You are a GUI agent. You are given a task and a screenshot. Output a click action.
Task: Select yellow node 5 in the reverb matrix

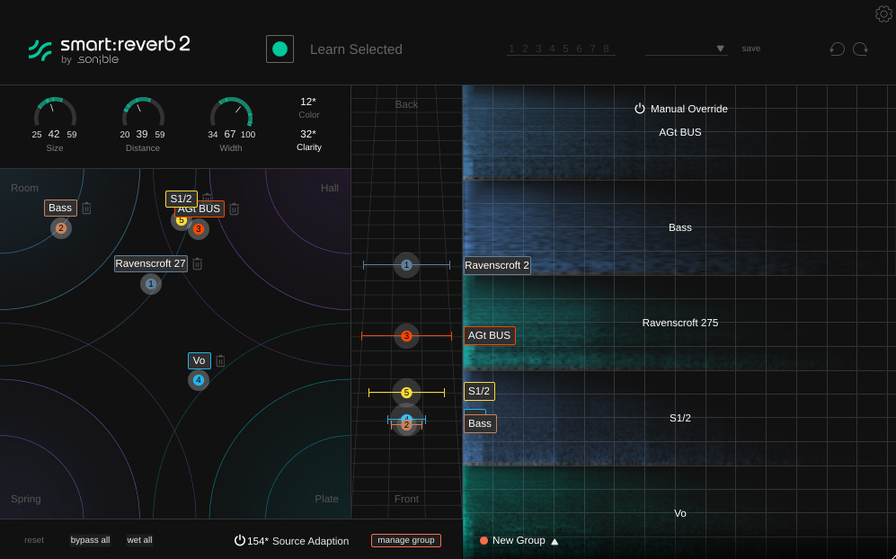click(182, 220)
